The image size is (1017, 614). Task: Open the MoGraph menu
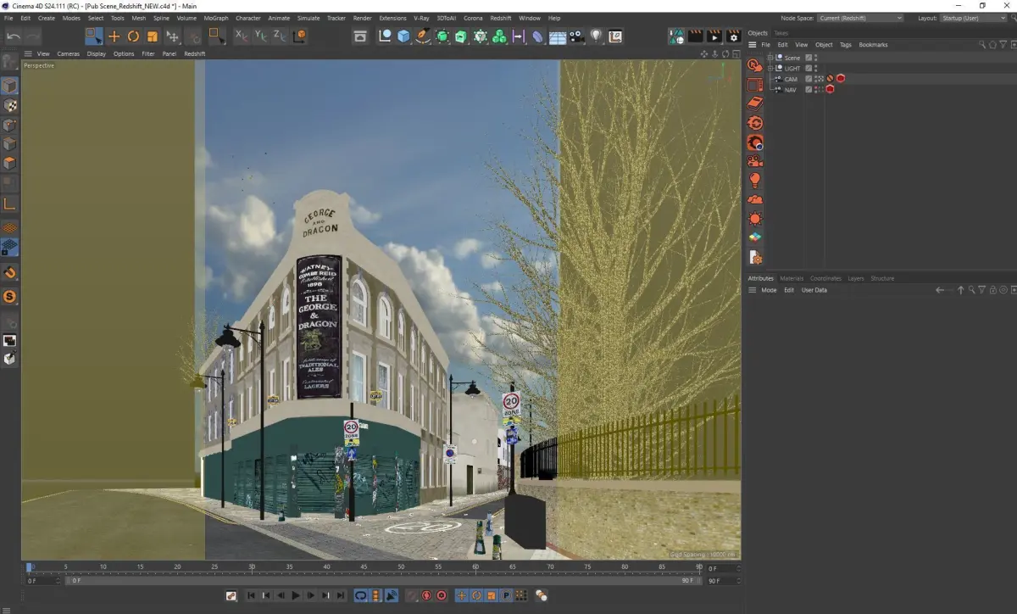pos(216,18)
